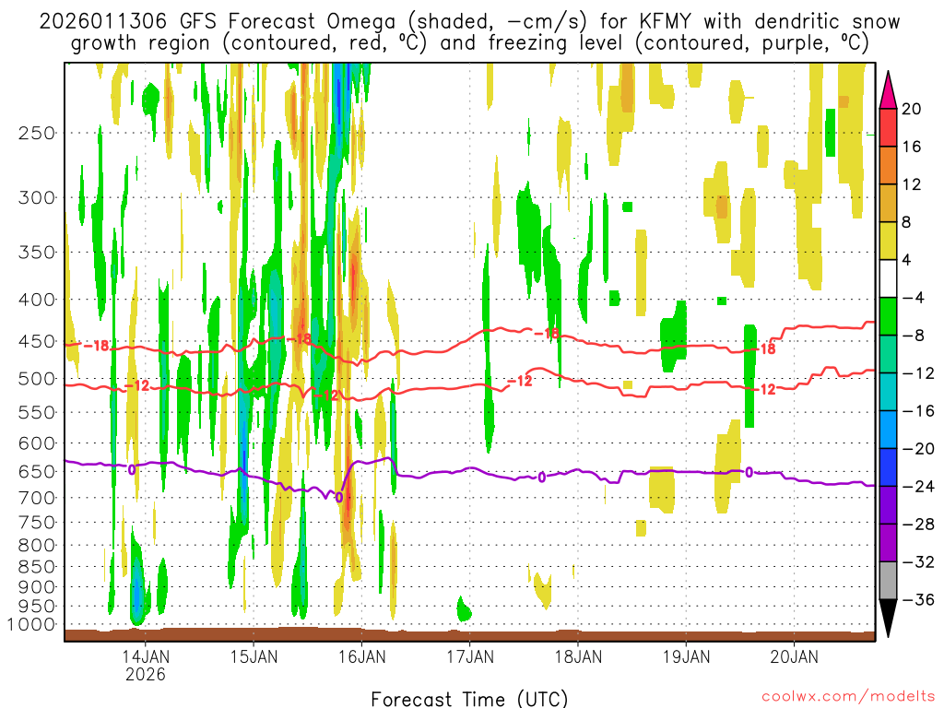
Task: Click the purple 0 label before 18JAN
Action: [542, 478]
